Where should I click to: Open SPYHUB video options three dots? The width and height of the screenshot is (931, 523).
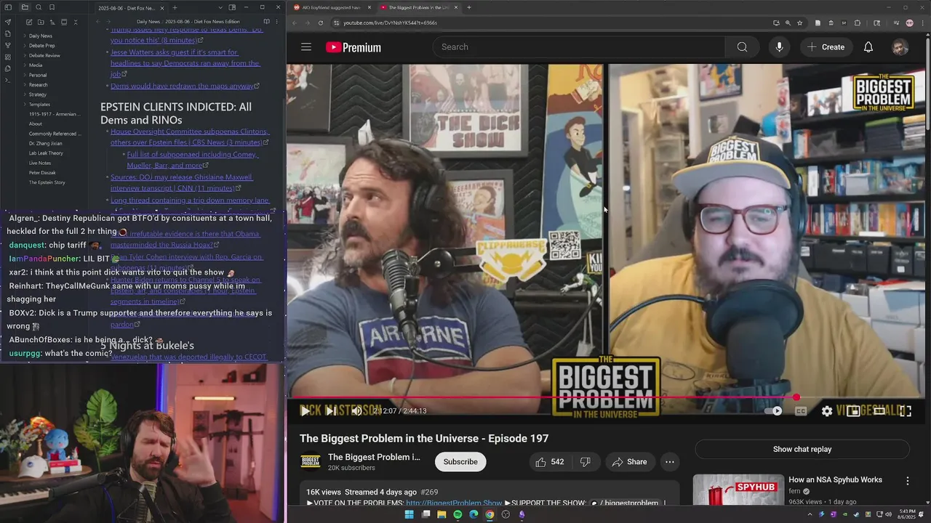[907, 481]
